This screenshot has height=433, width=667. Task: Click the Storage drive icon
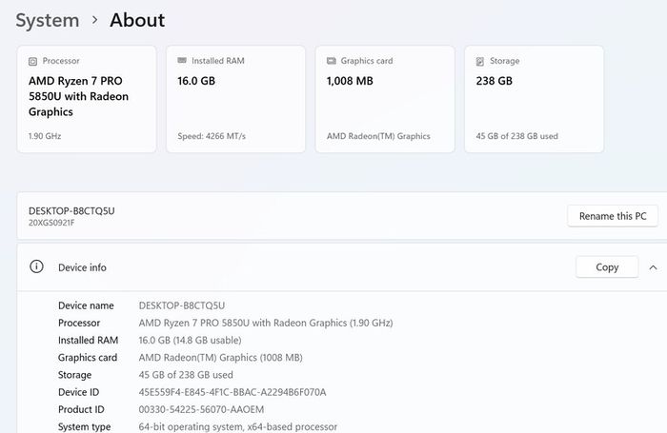click(x=480, y=62)
